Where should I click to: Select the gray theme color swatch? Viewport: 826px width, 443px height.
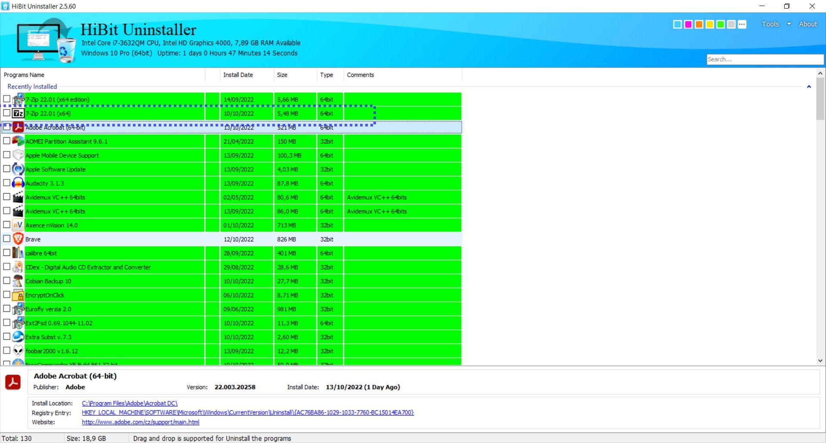point(731,25)
